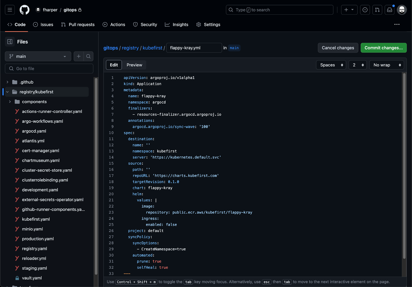Click the file tree vertical scrollbar
Viewport: 412px width, 287px height.
coord(96,176)
